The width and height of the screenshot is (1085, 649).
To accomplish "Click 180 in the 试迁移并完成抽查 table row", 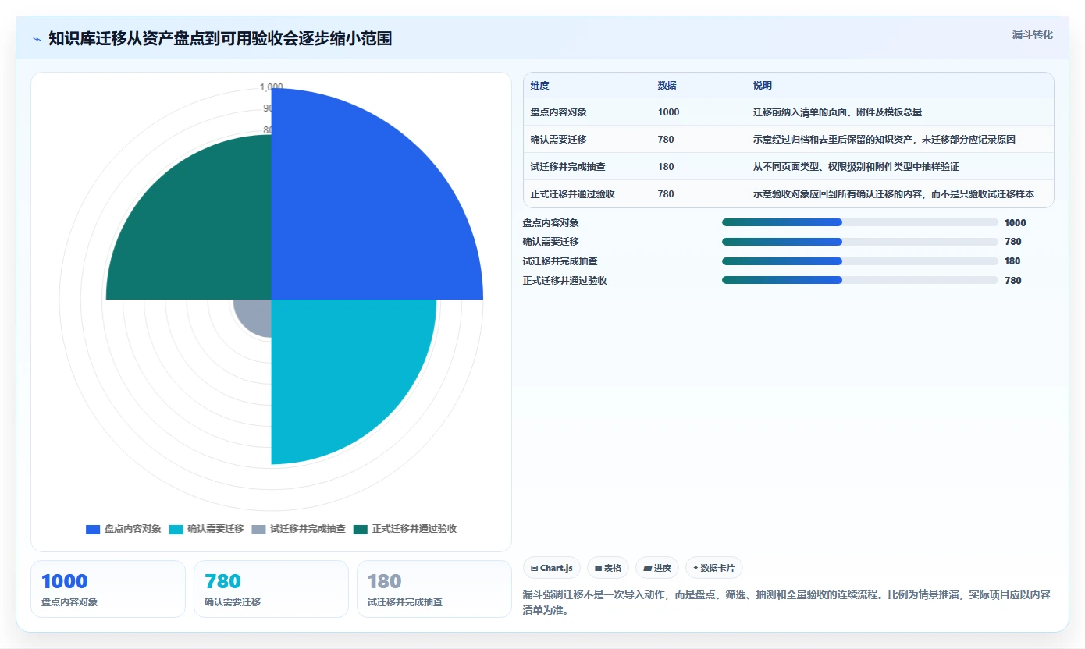I will 666,167.
